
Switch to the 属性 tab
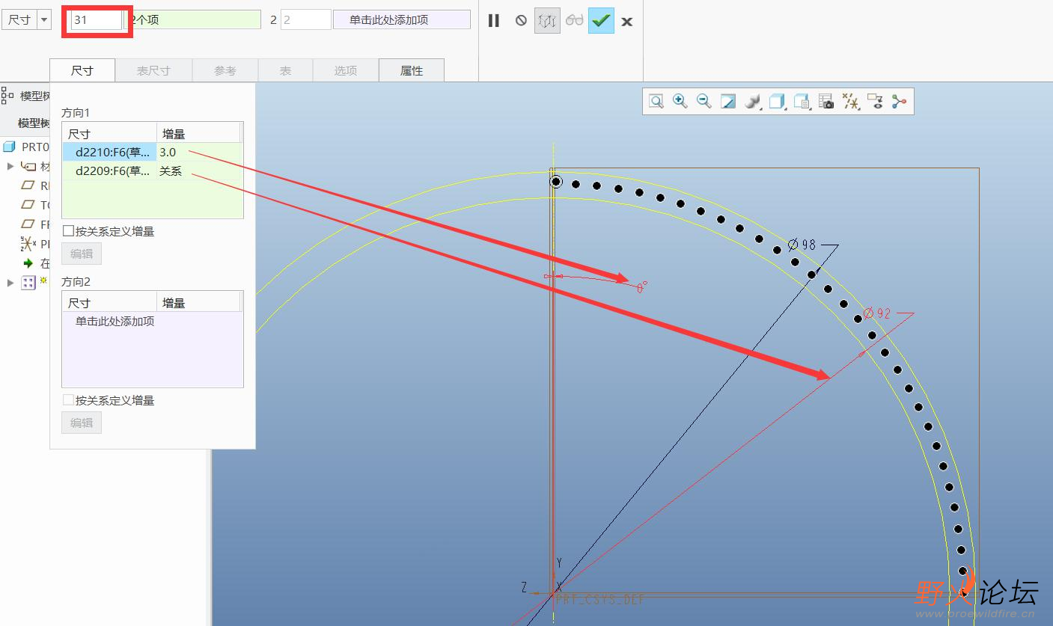412,70
